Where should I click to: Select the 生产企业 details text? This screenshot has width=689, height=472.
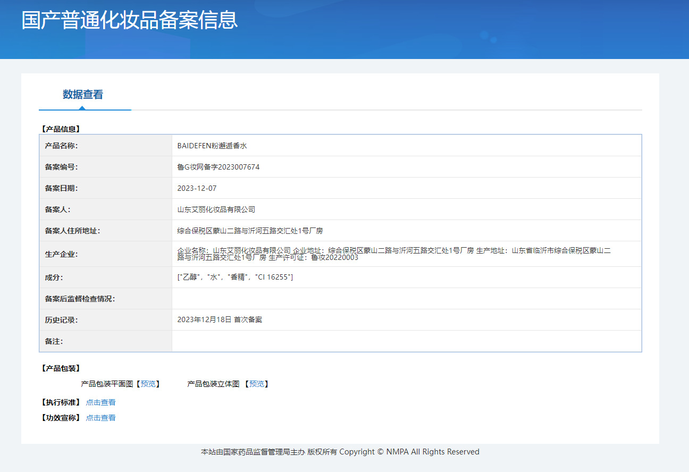click(394, 254)
